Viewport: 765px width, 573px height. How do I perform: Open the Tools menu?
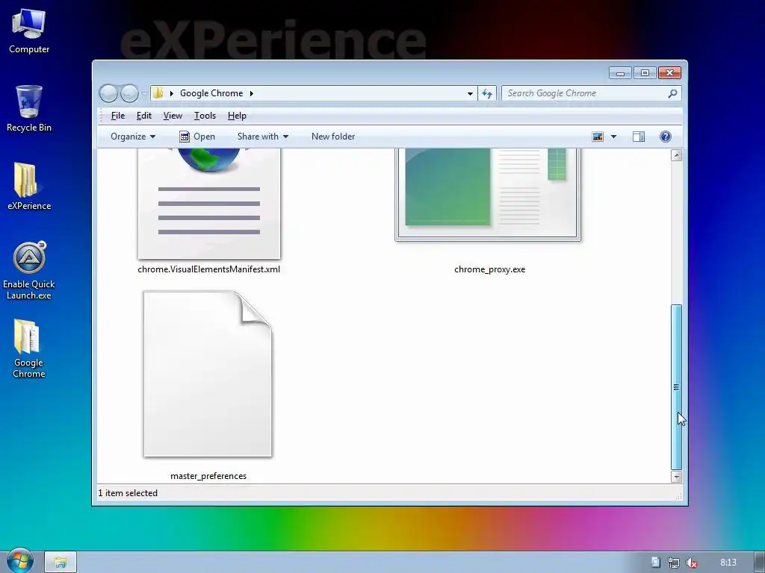pyautogui.click(x=205, y=116)
